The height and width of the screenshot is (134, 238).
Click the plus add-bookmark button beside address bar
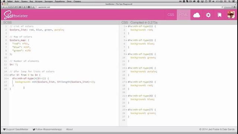(33, 7)
